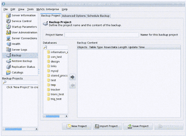186x136 pixels.
Task: Open the User Administration icon
Action: 8,32
